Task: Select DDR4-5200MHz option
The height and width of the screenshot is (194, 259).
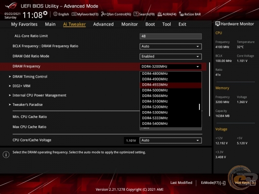Action: pyautogui.click(x=171, y=107)
